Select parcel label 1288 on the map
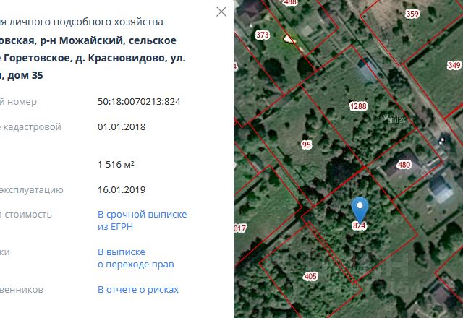 click(358, 106)
